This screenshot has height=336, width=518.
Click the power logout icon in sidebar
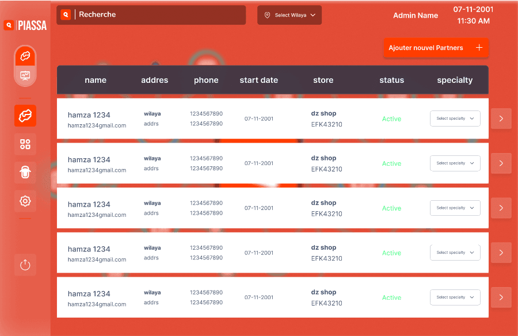point(25,265)
